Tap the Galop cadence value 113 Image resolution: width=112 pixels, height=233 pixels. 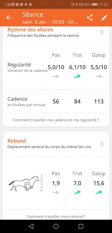point(99,102)
